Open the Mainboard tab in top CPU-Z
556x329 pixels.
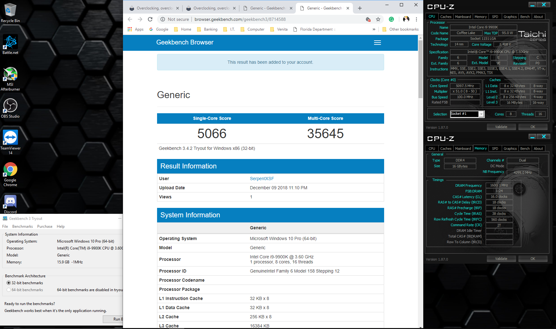pos(463,17)
